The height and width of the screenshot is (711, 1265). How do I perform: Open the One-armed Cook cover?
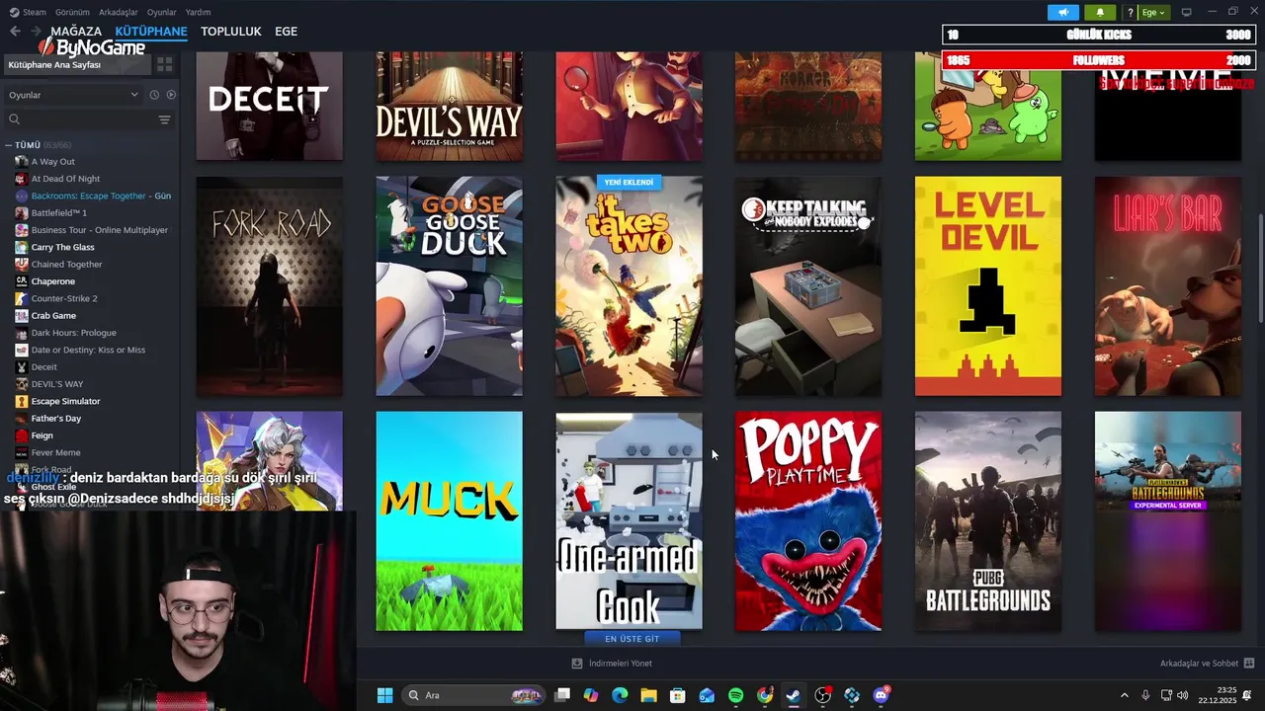pos(629,521)
